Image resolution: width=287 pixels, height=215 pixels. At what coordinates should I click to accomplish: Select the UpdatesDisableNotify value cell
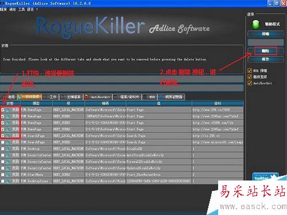click(x=159, y=168)
